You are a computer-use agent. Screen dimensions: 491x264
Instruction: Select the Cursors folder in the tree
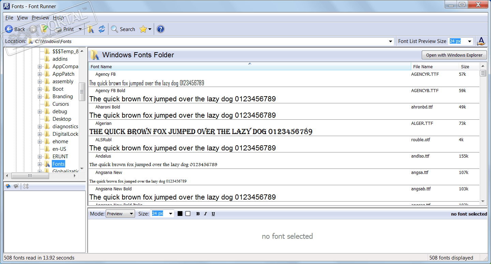pyautogui.click(x=61, y=104)
